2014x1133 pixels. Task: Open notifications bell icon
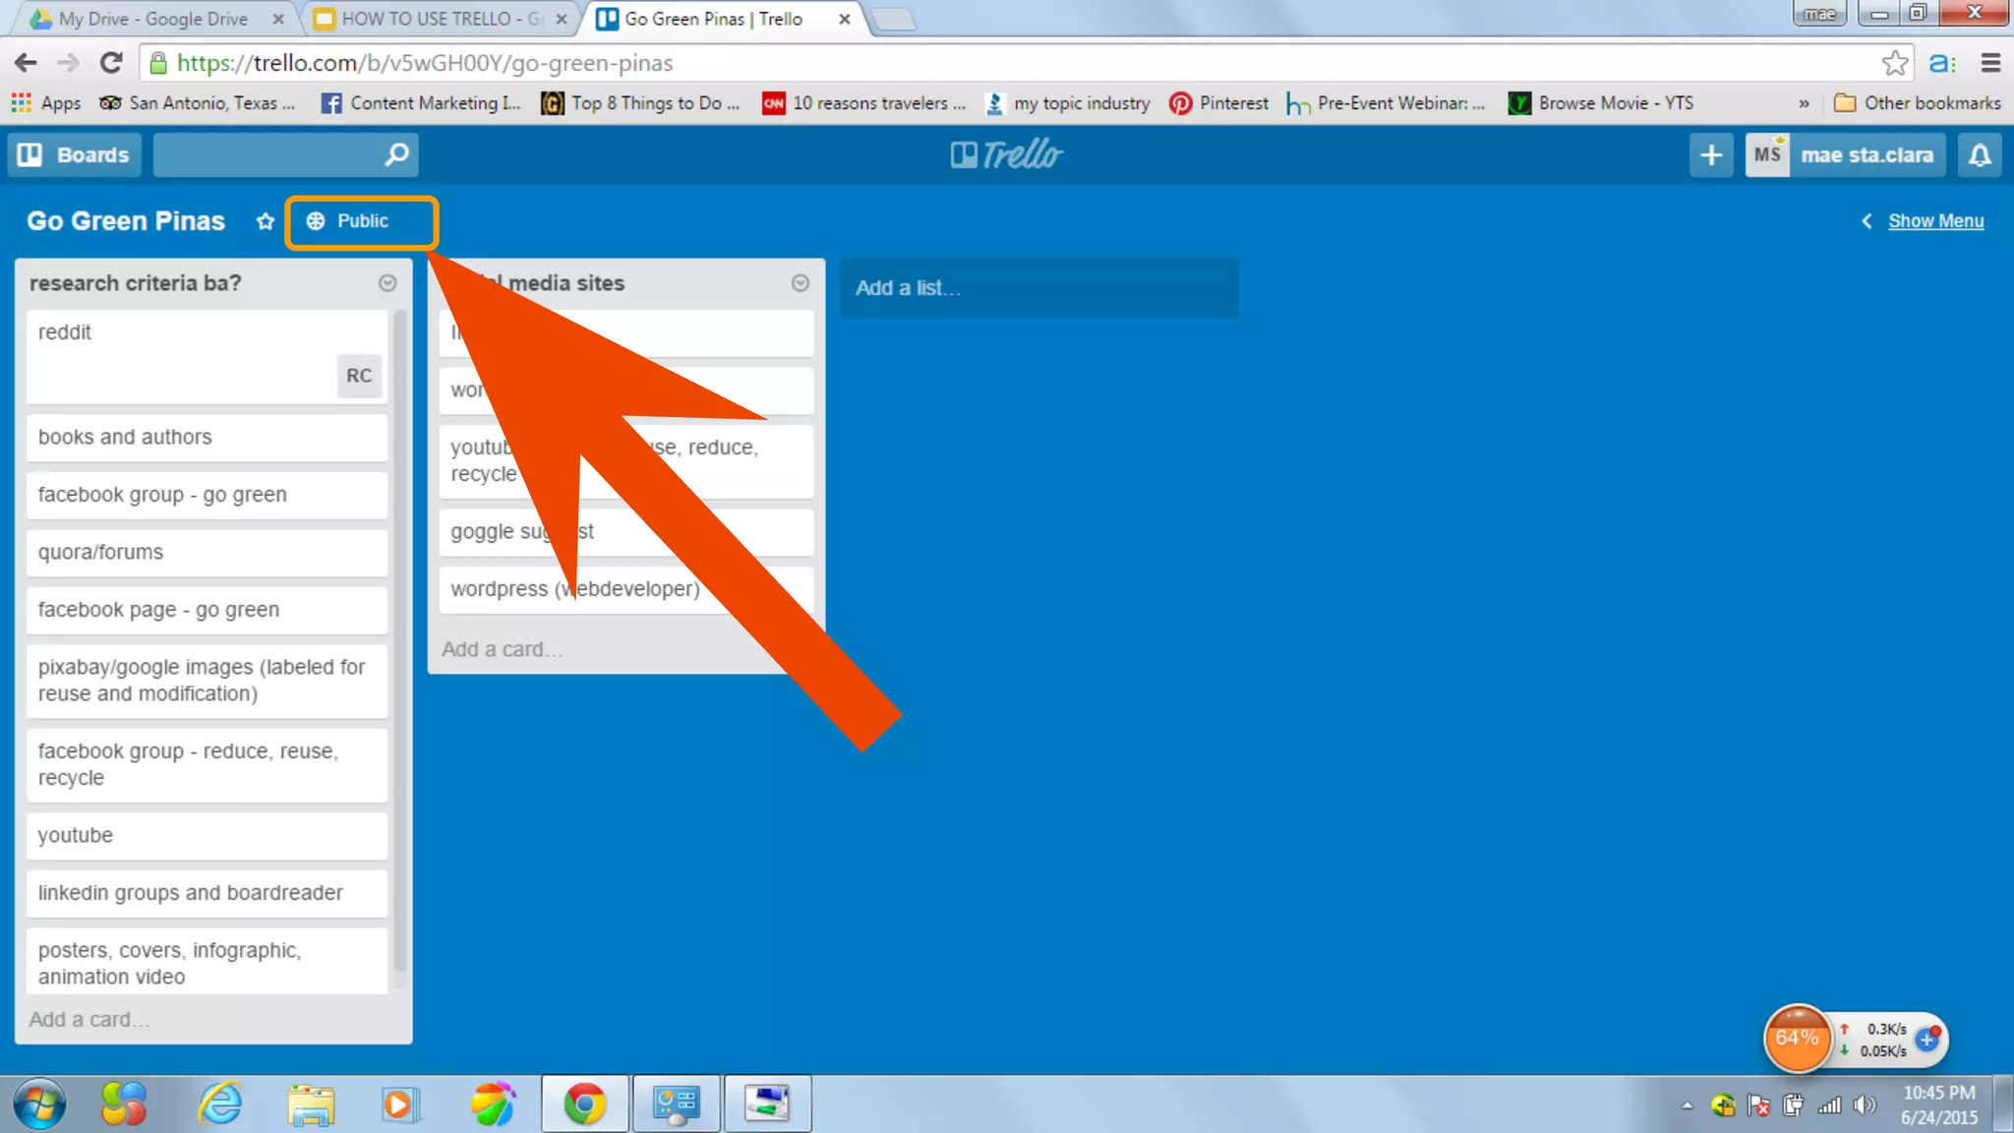pos(1980,154)
